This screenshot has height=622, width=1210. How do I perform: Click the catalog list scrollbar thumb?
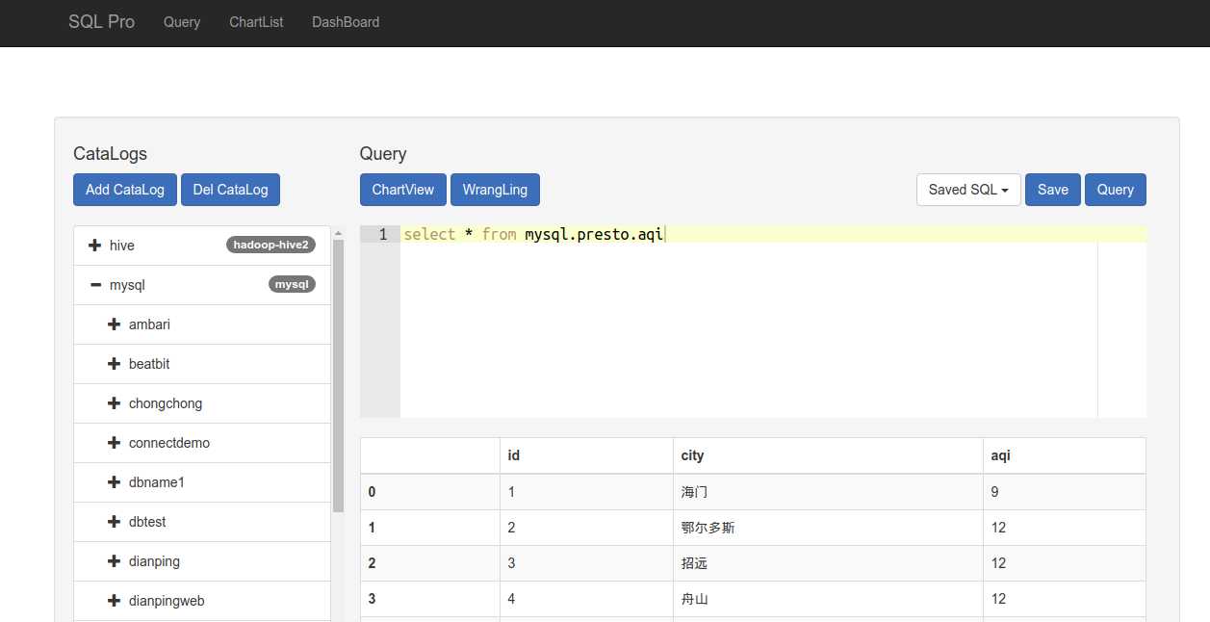338,376
